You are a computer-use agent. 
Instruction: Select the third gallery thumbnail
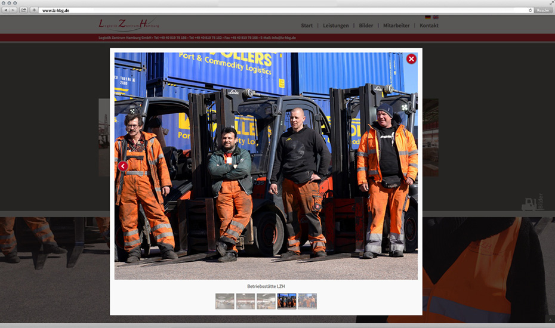pos(266,301)
